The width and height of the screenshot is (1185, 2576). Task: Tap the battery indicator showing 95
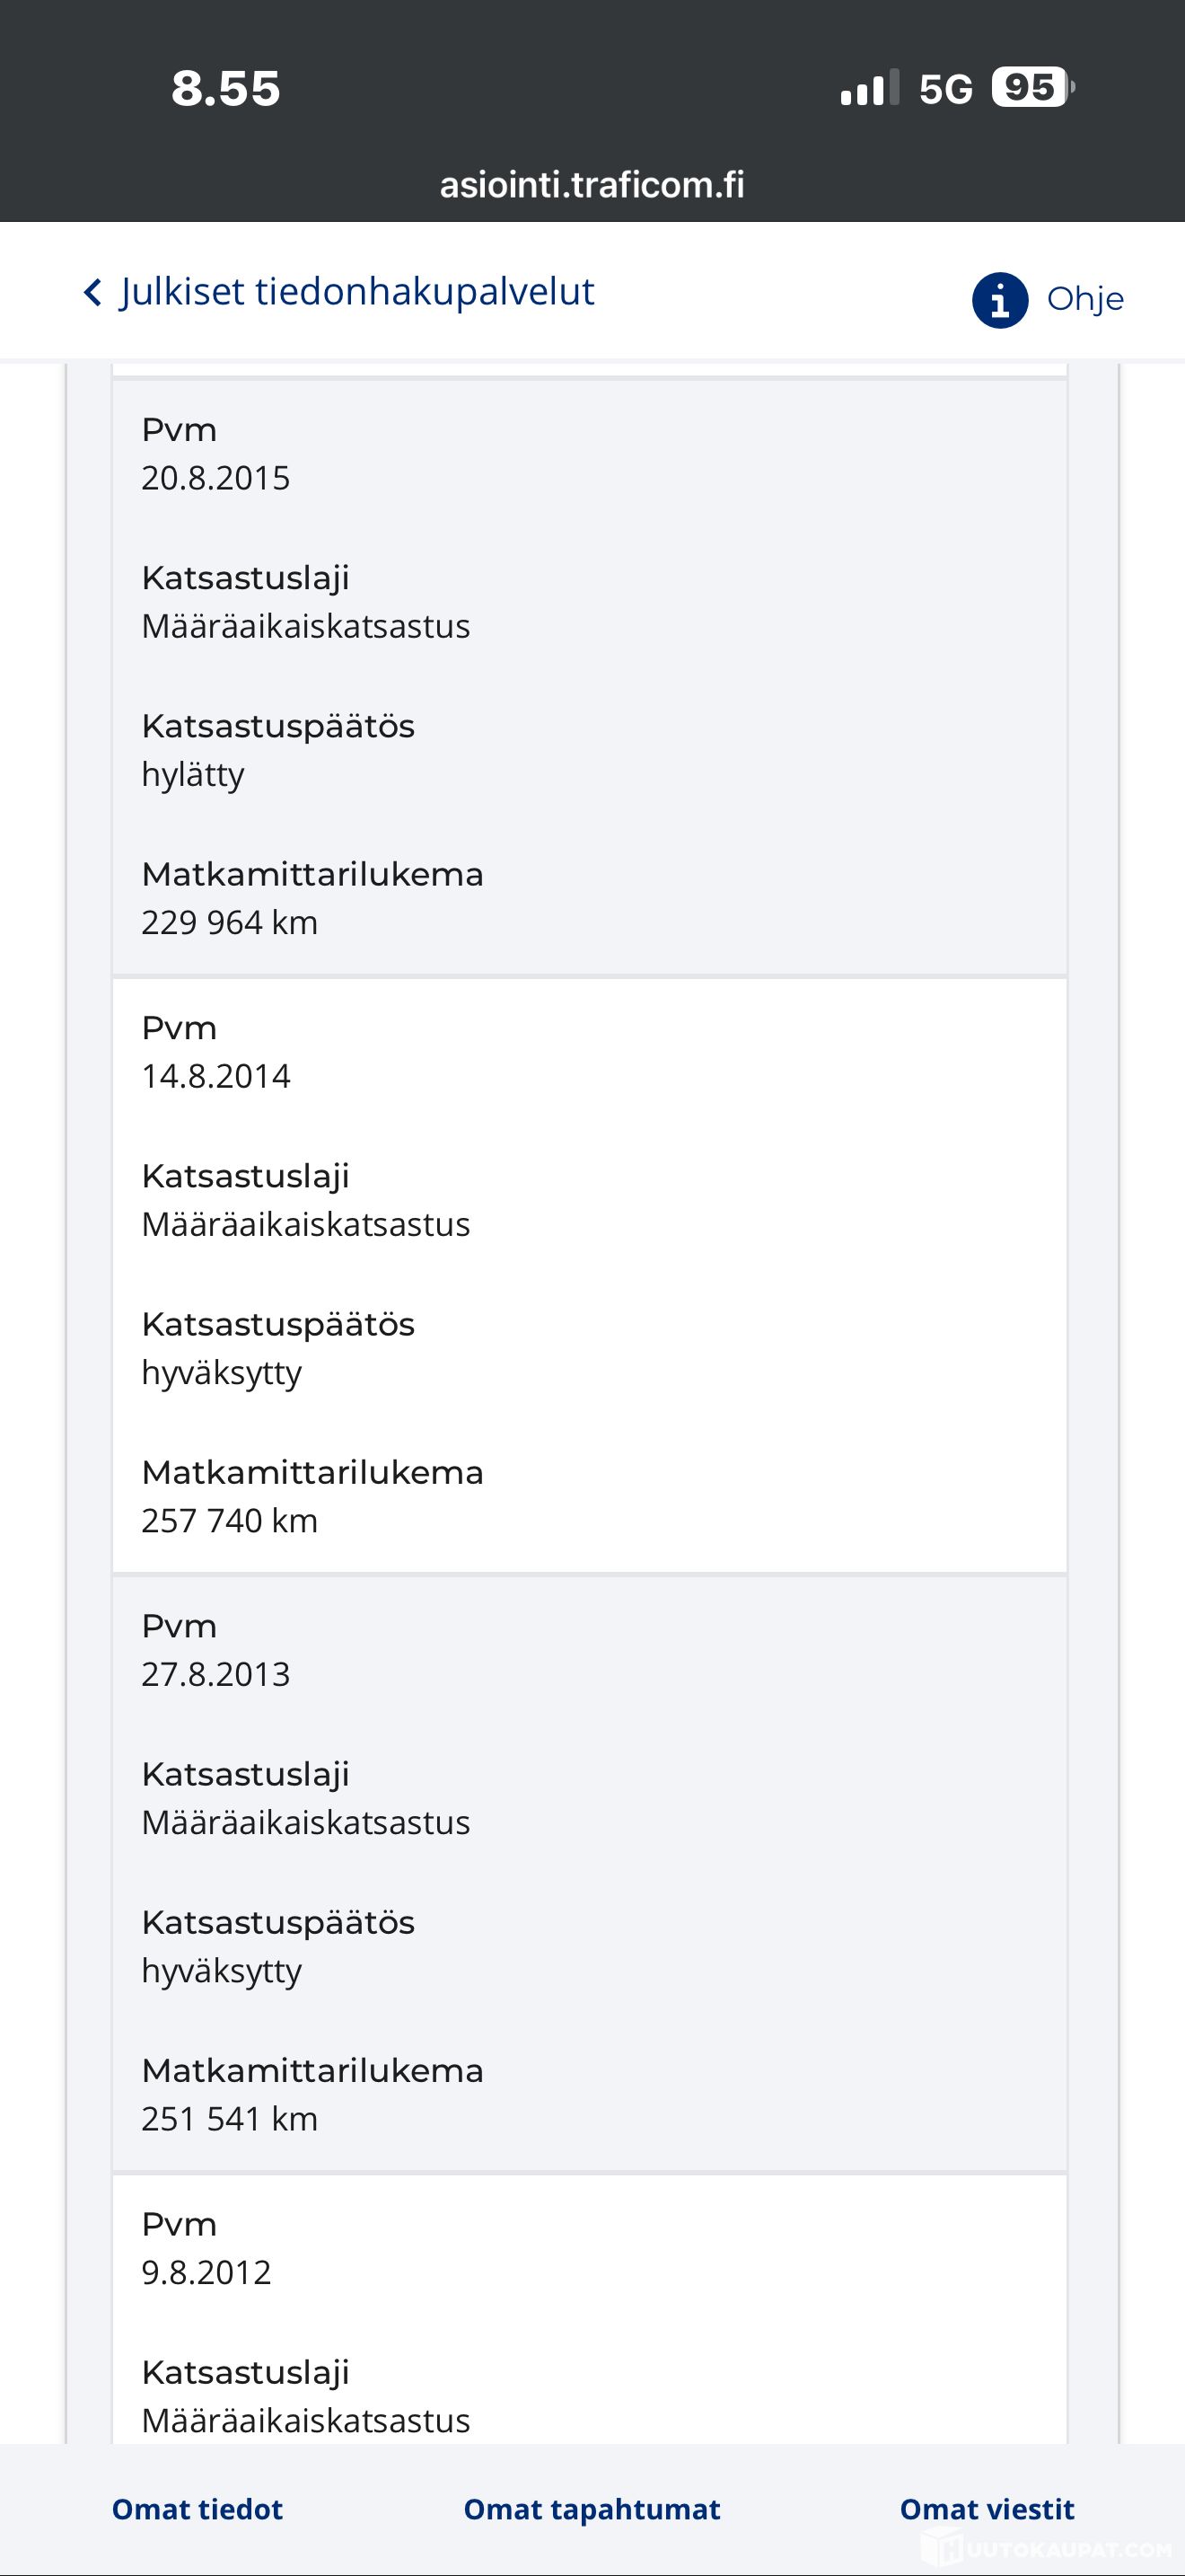[x=1031, y=88]
